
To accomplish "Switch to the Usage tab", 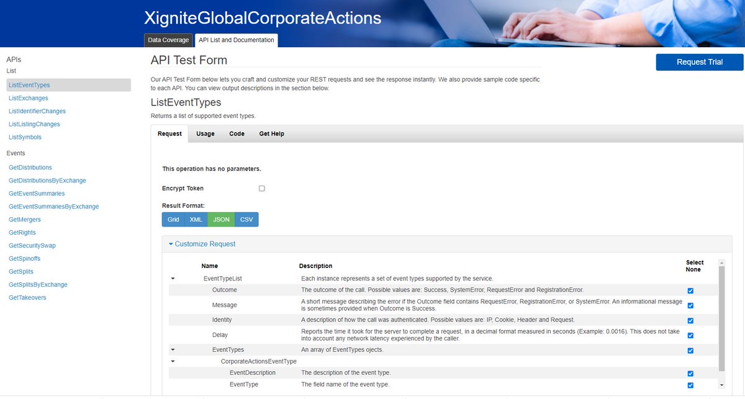I will click(x=205, y=133).
